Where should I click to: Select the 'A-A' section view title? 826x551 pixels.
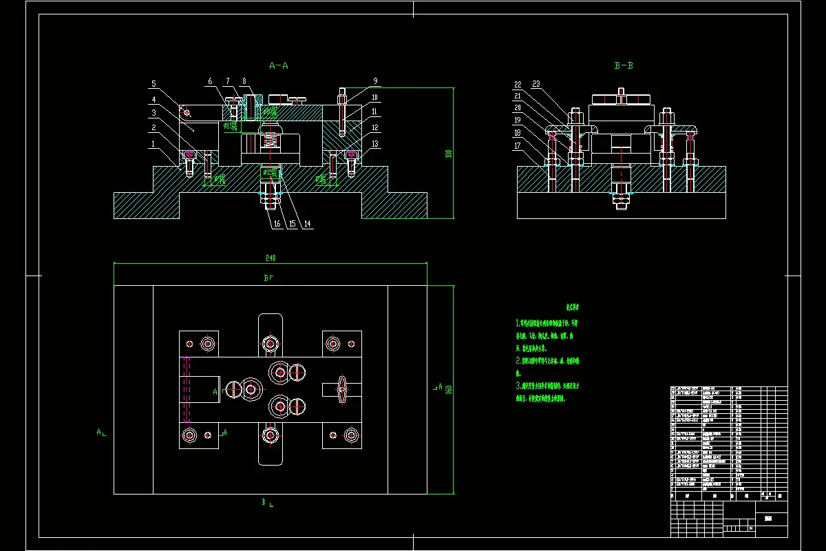tap(278, 65)
